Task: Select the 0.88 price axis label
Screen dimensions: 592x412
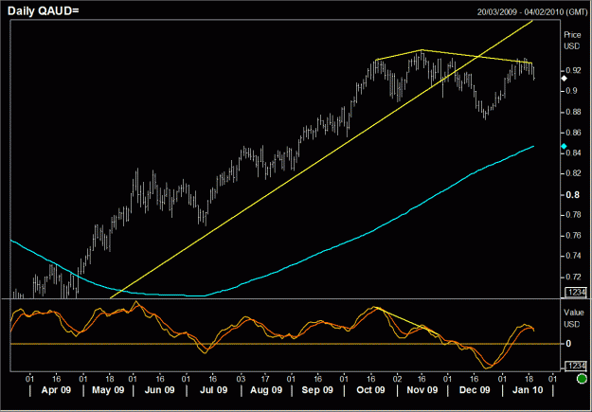Action: pos(571,112)
